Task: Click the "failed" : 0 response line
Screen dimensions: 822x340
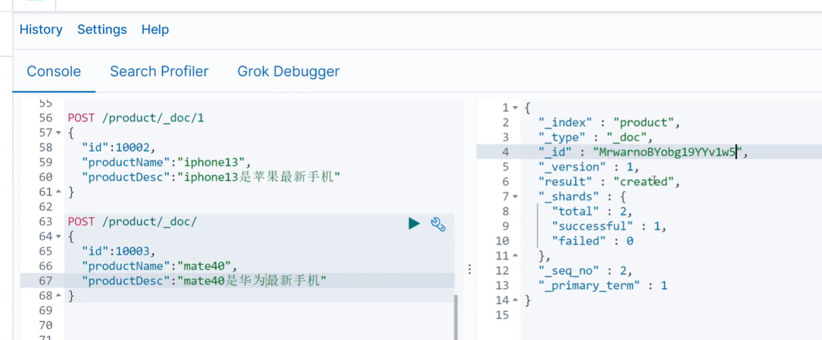Action: 592,240
